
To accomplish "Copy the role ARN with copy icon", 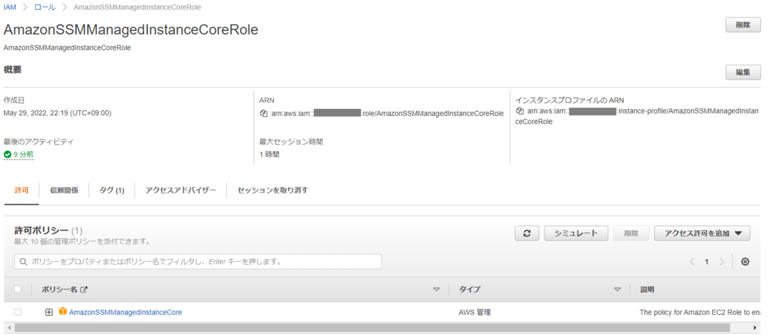I will (264, 113).
